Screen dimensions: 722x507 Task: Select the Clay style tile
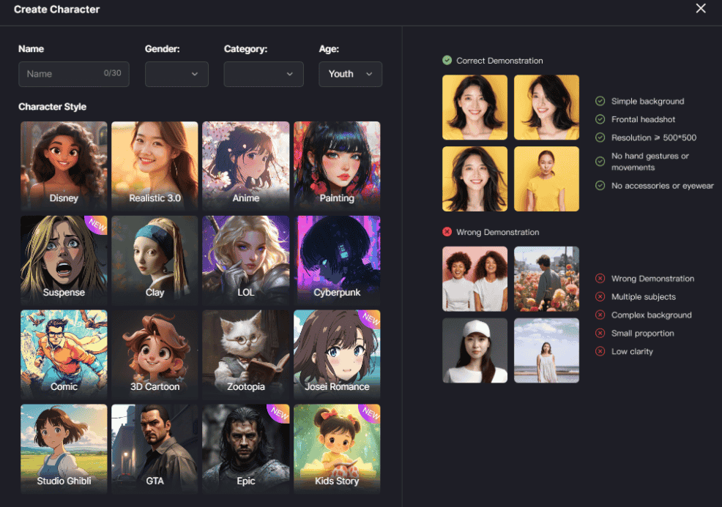coord(155,258)
